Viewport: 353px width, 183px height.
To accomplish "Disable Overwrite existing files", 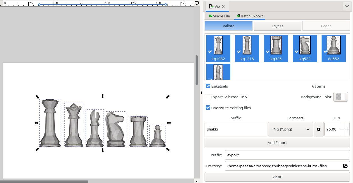I will [208, 107].
